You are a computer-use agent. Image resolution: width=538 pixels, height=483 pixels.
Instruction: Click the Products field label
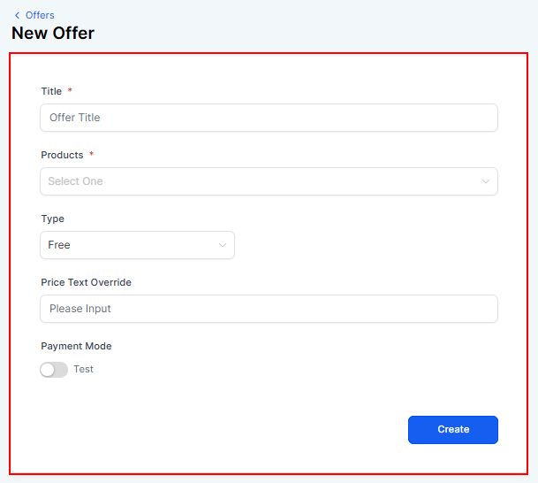click(x=62, y=155)
